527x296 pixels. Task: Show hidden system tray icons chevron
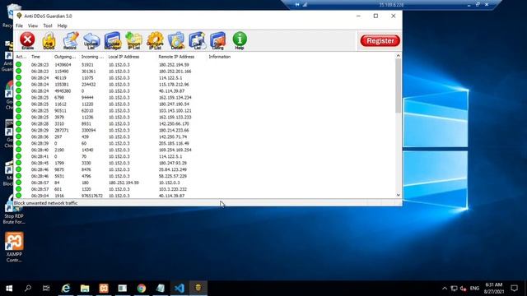pyautogui.click(x=445, y=289)
